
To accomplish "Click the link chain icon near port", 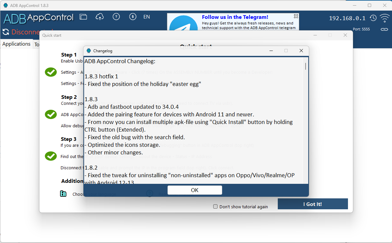I will tap(384, 29).
